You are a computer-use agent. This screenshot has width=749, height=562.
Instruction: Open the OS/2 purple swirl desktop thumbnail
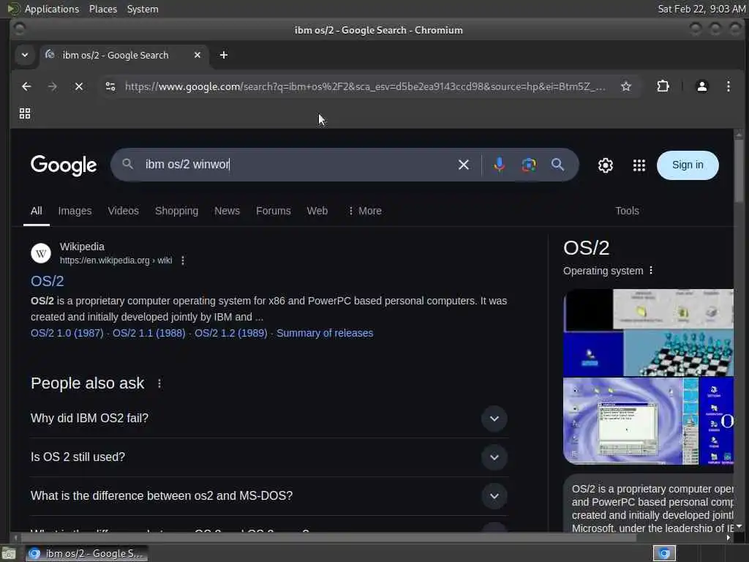(x=631, y=421)
